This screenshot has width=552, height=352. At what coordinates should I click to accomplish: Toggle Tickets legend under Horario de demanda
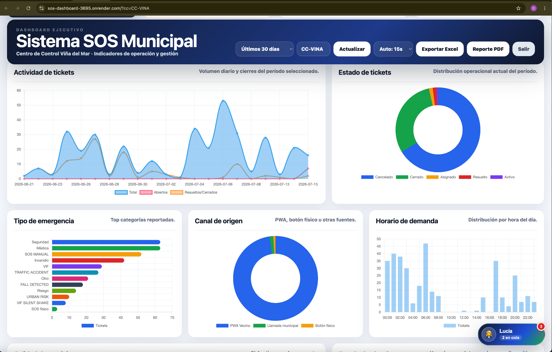(457, 326)
